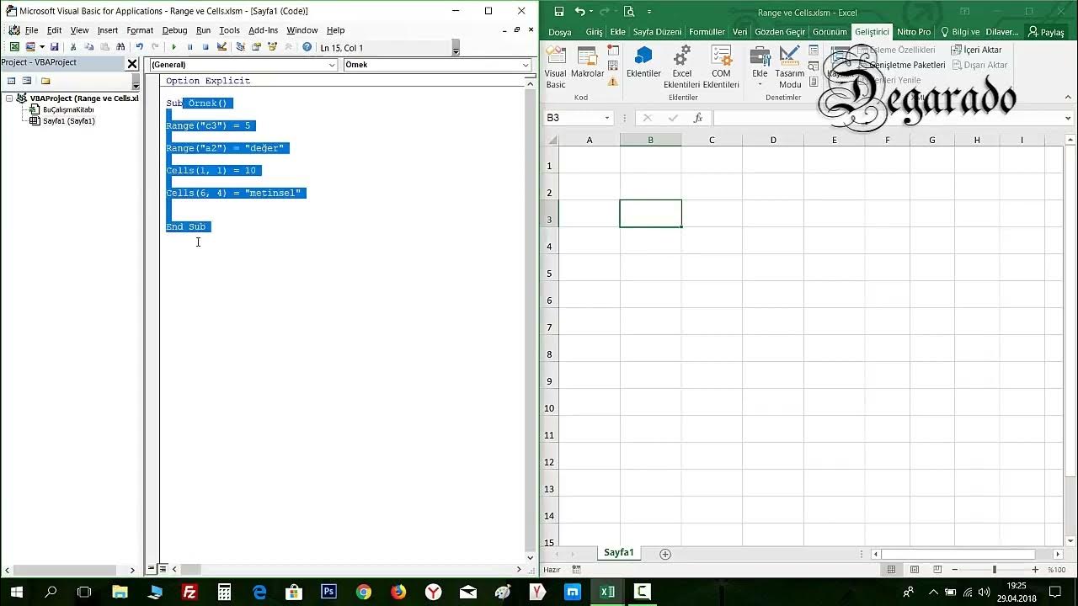Open the Name Box dropdown arrow
The width and height of the screenshot is (1078, 606).
(x=606, y=118)
